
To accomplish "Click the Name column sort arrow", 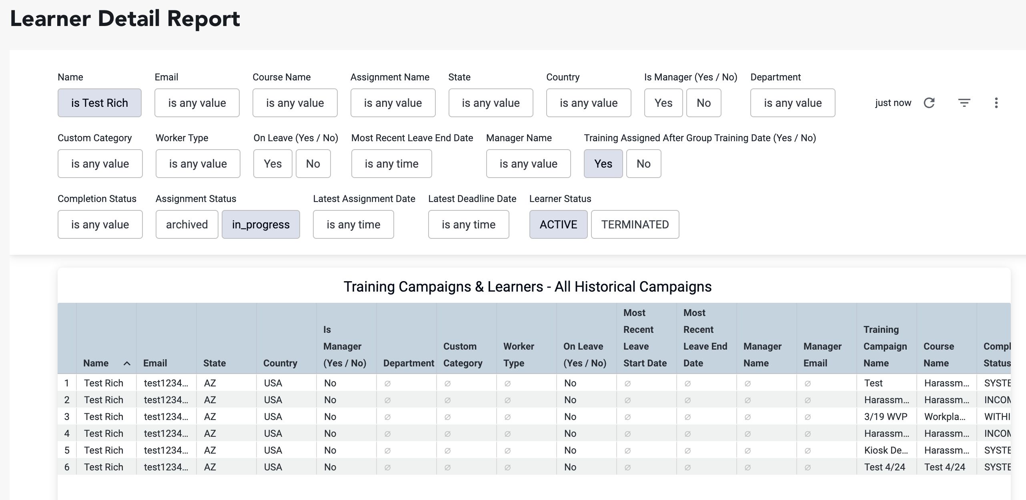I will pyautogui.click(x=127, y=363).
